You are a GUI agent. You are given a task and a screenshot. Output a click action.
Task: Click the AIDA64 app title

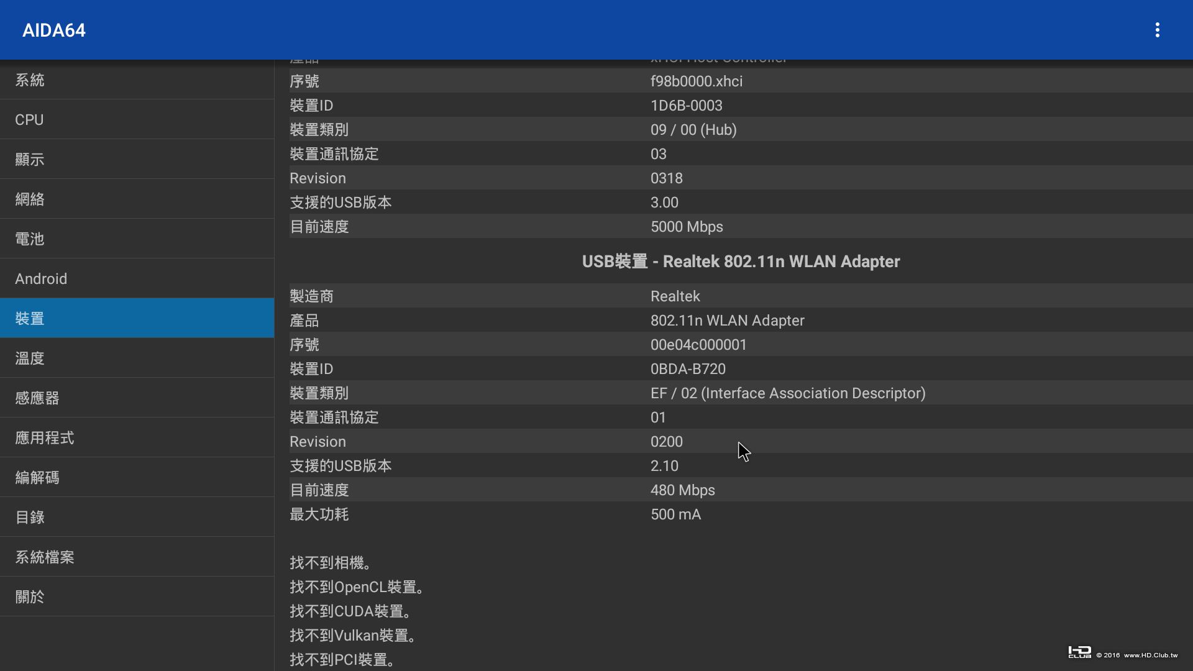[54, 30]
